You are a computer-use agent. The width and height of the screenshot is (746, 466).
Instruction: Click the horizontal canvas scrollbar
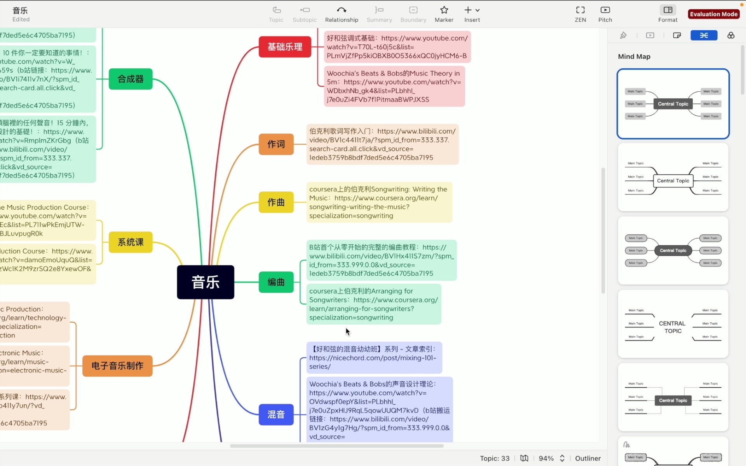tap(337, 446)
